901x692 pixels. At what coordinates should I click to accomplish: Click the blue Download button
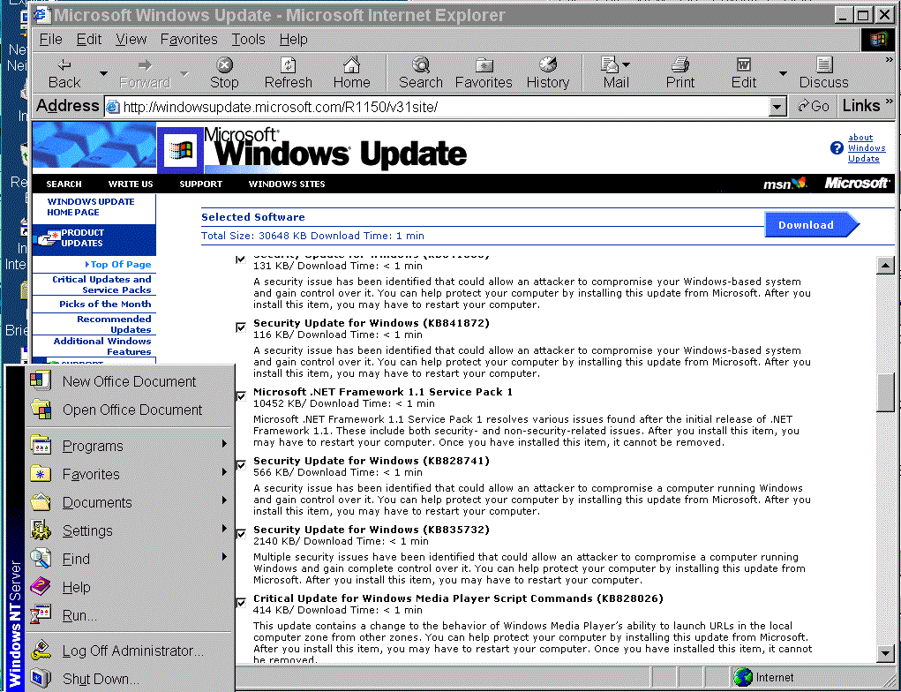pos(807,225)
